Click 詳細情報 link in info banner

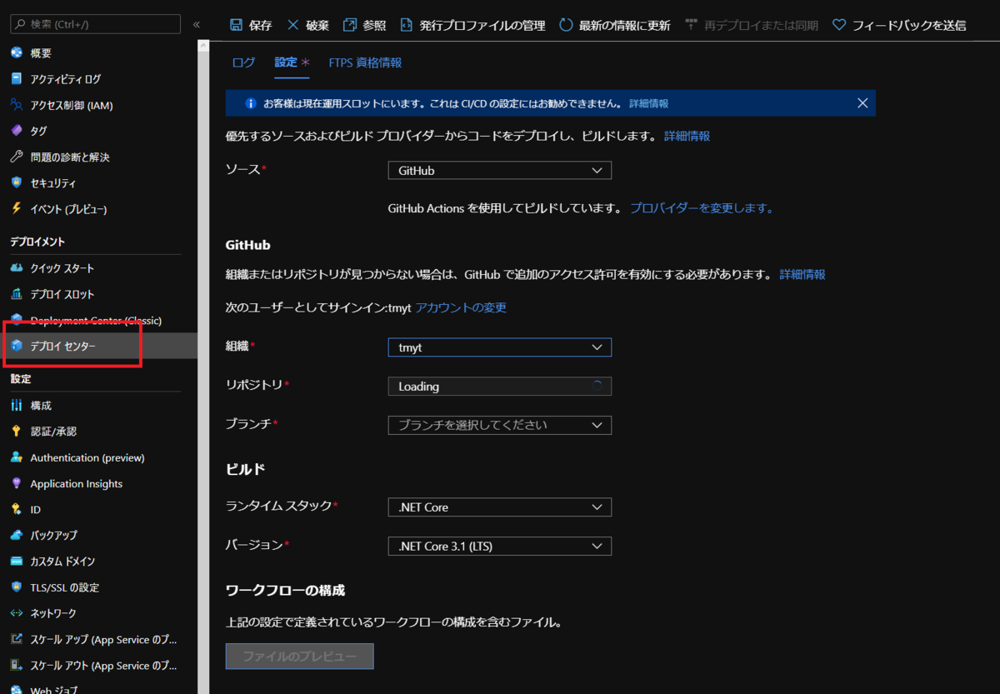648,103
